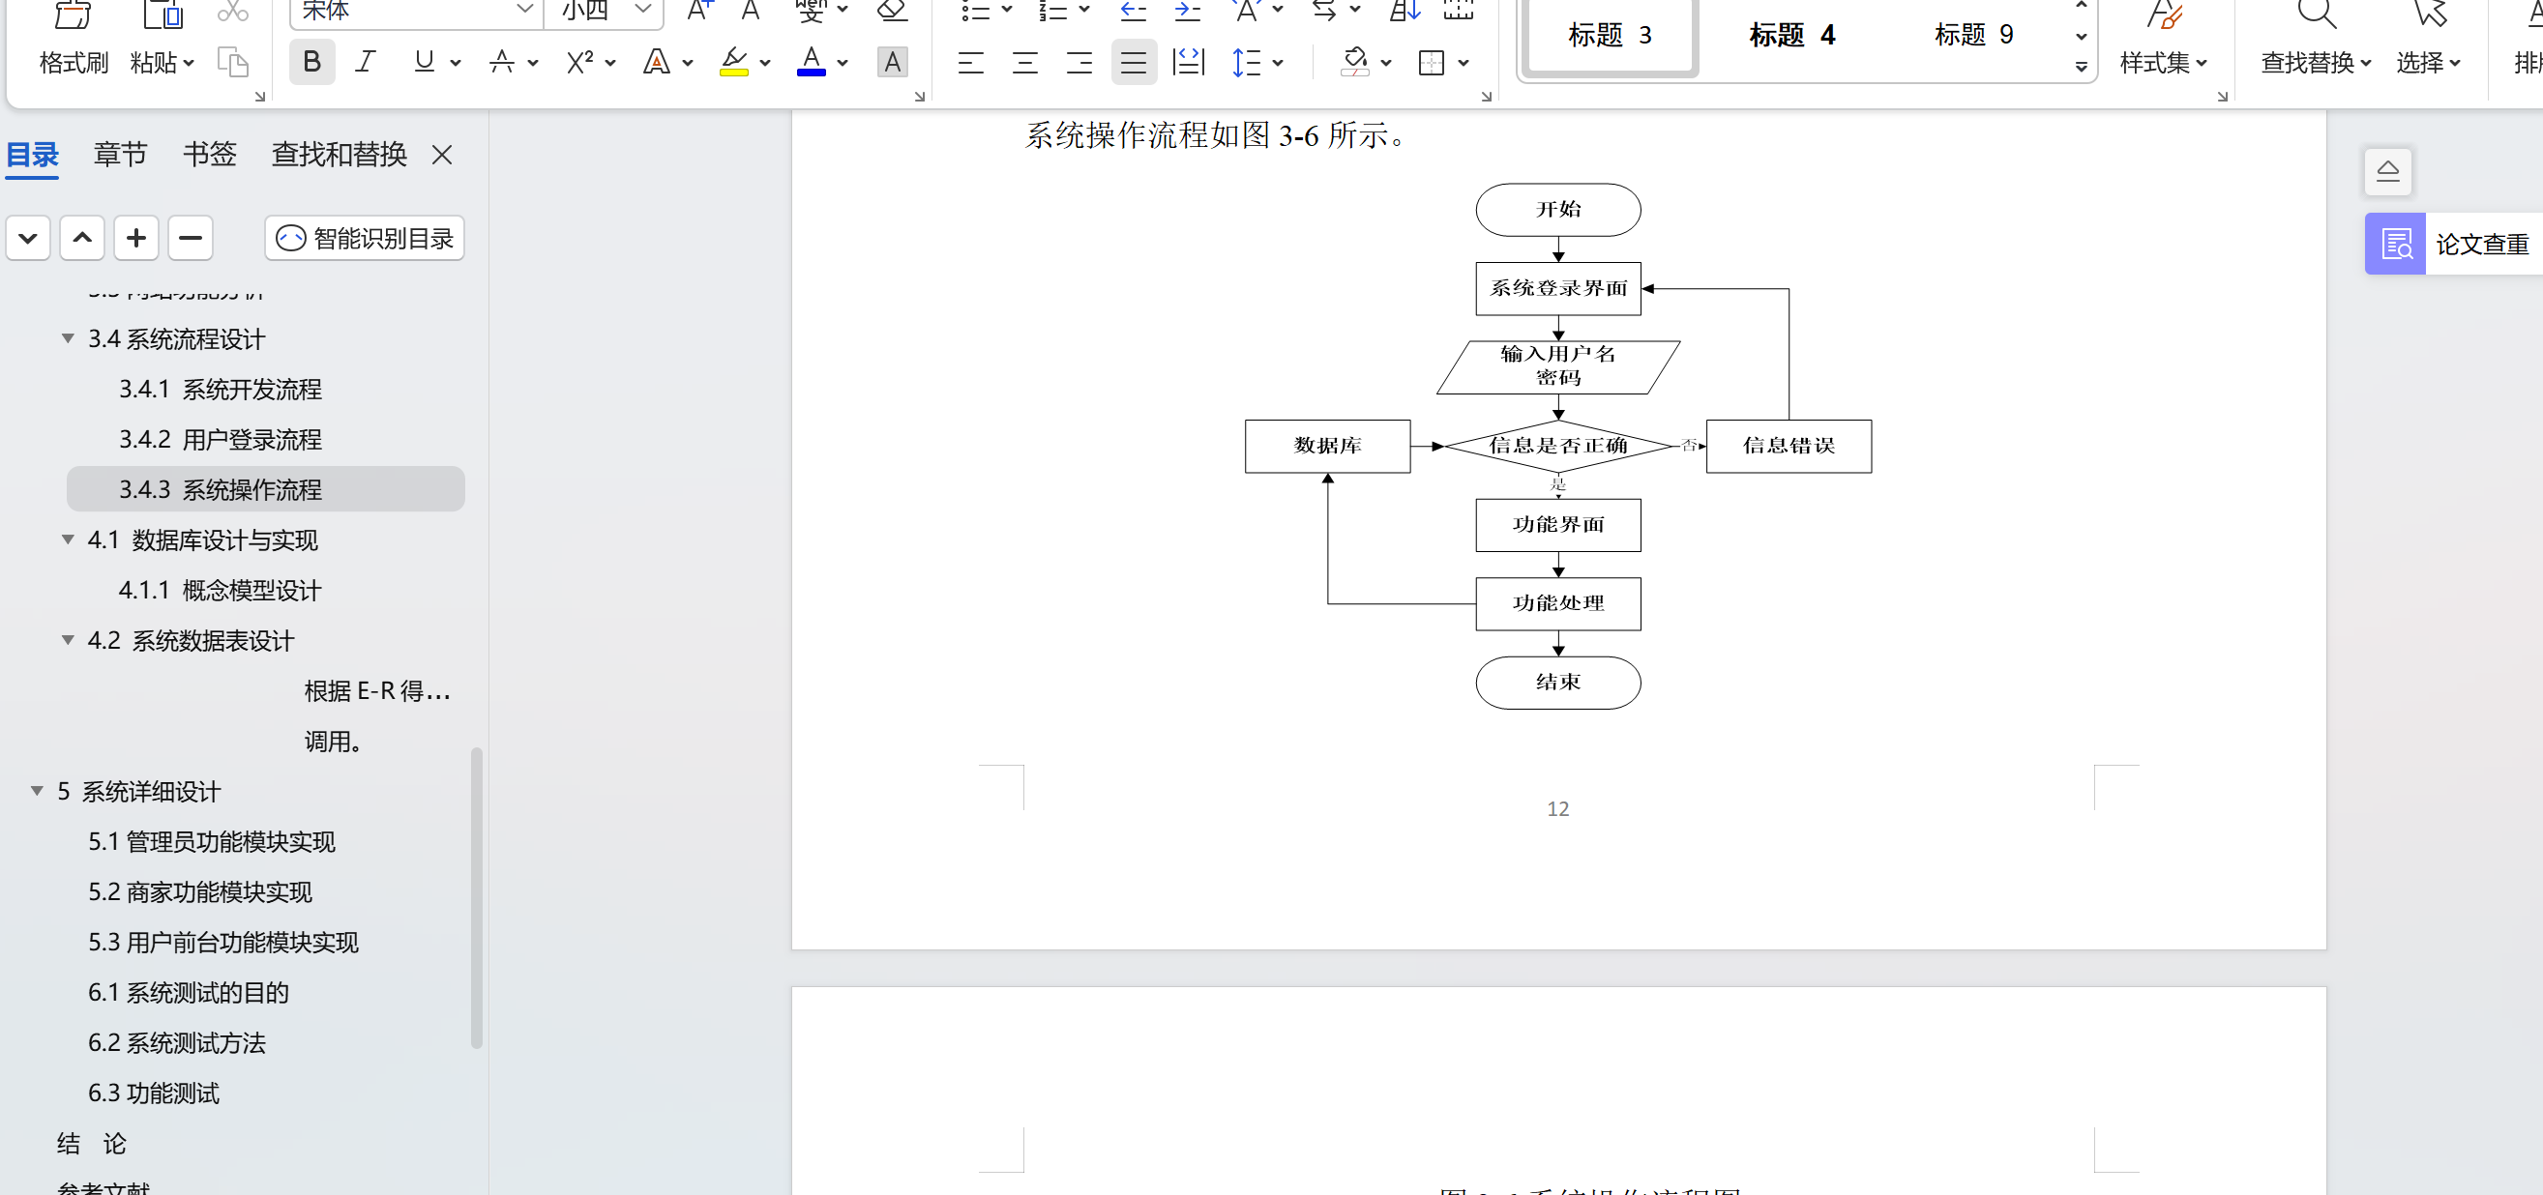2543x1195 pixels.
Task: Toggle justified paragraph alignment
Action: coord(1134,63)
